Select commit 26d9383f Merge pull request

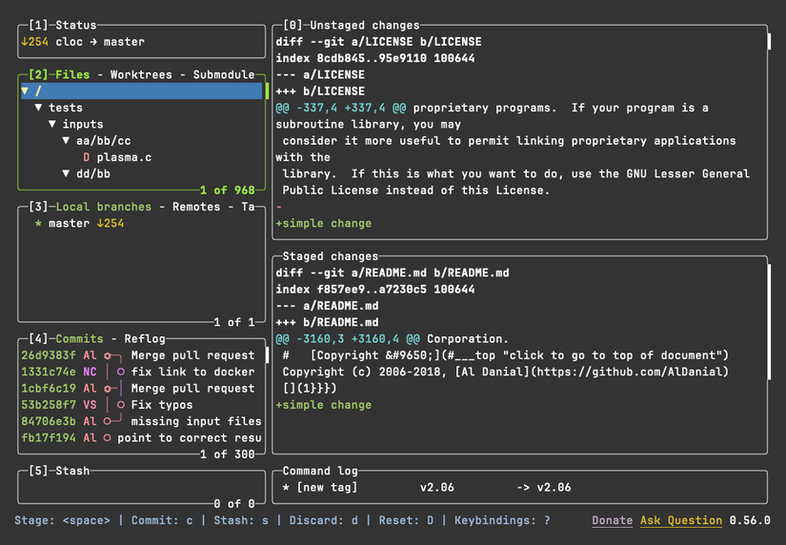point(141,355)
